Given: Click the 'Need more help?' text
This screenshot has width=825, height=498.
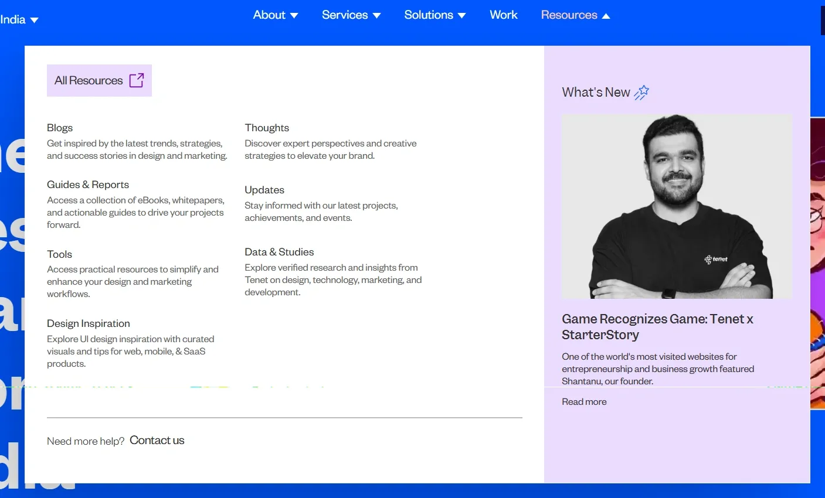Looking at the screenshot, I should (86, 441).
